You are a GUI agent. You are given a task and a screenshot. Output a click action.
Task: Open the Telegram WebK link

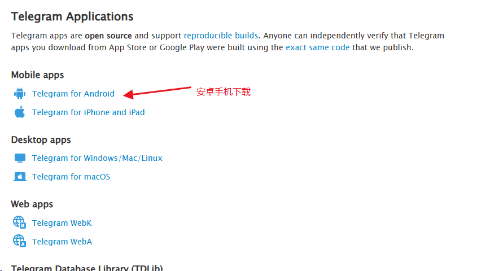[62, 223]
